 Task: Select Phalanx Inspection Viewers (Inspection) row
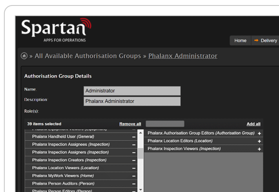coord(203,149)
